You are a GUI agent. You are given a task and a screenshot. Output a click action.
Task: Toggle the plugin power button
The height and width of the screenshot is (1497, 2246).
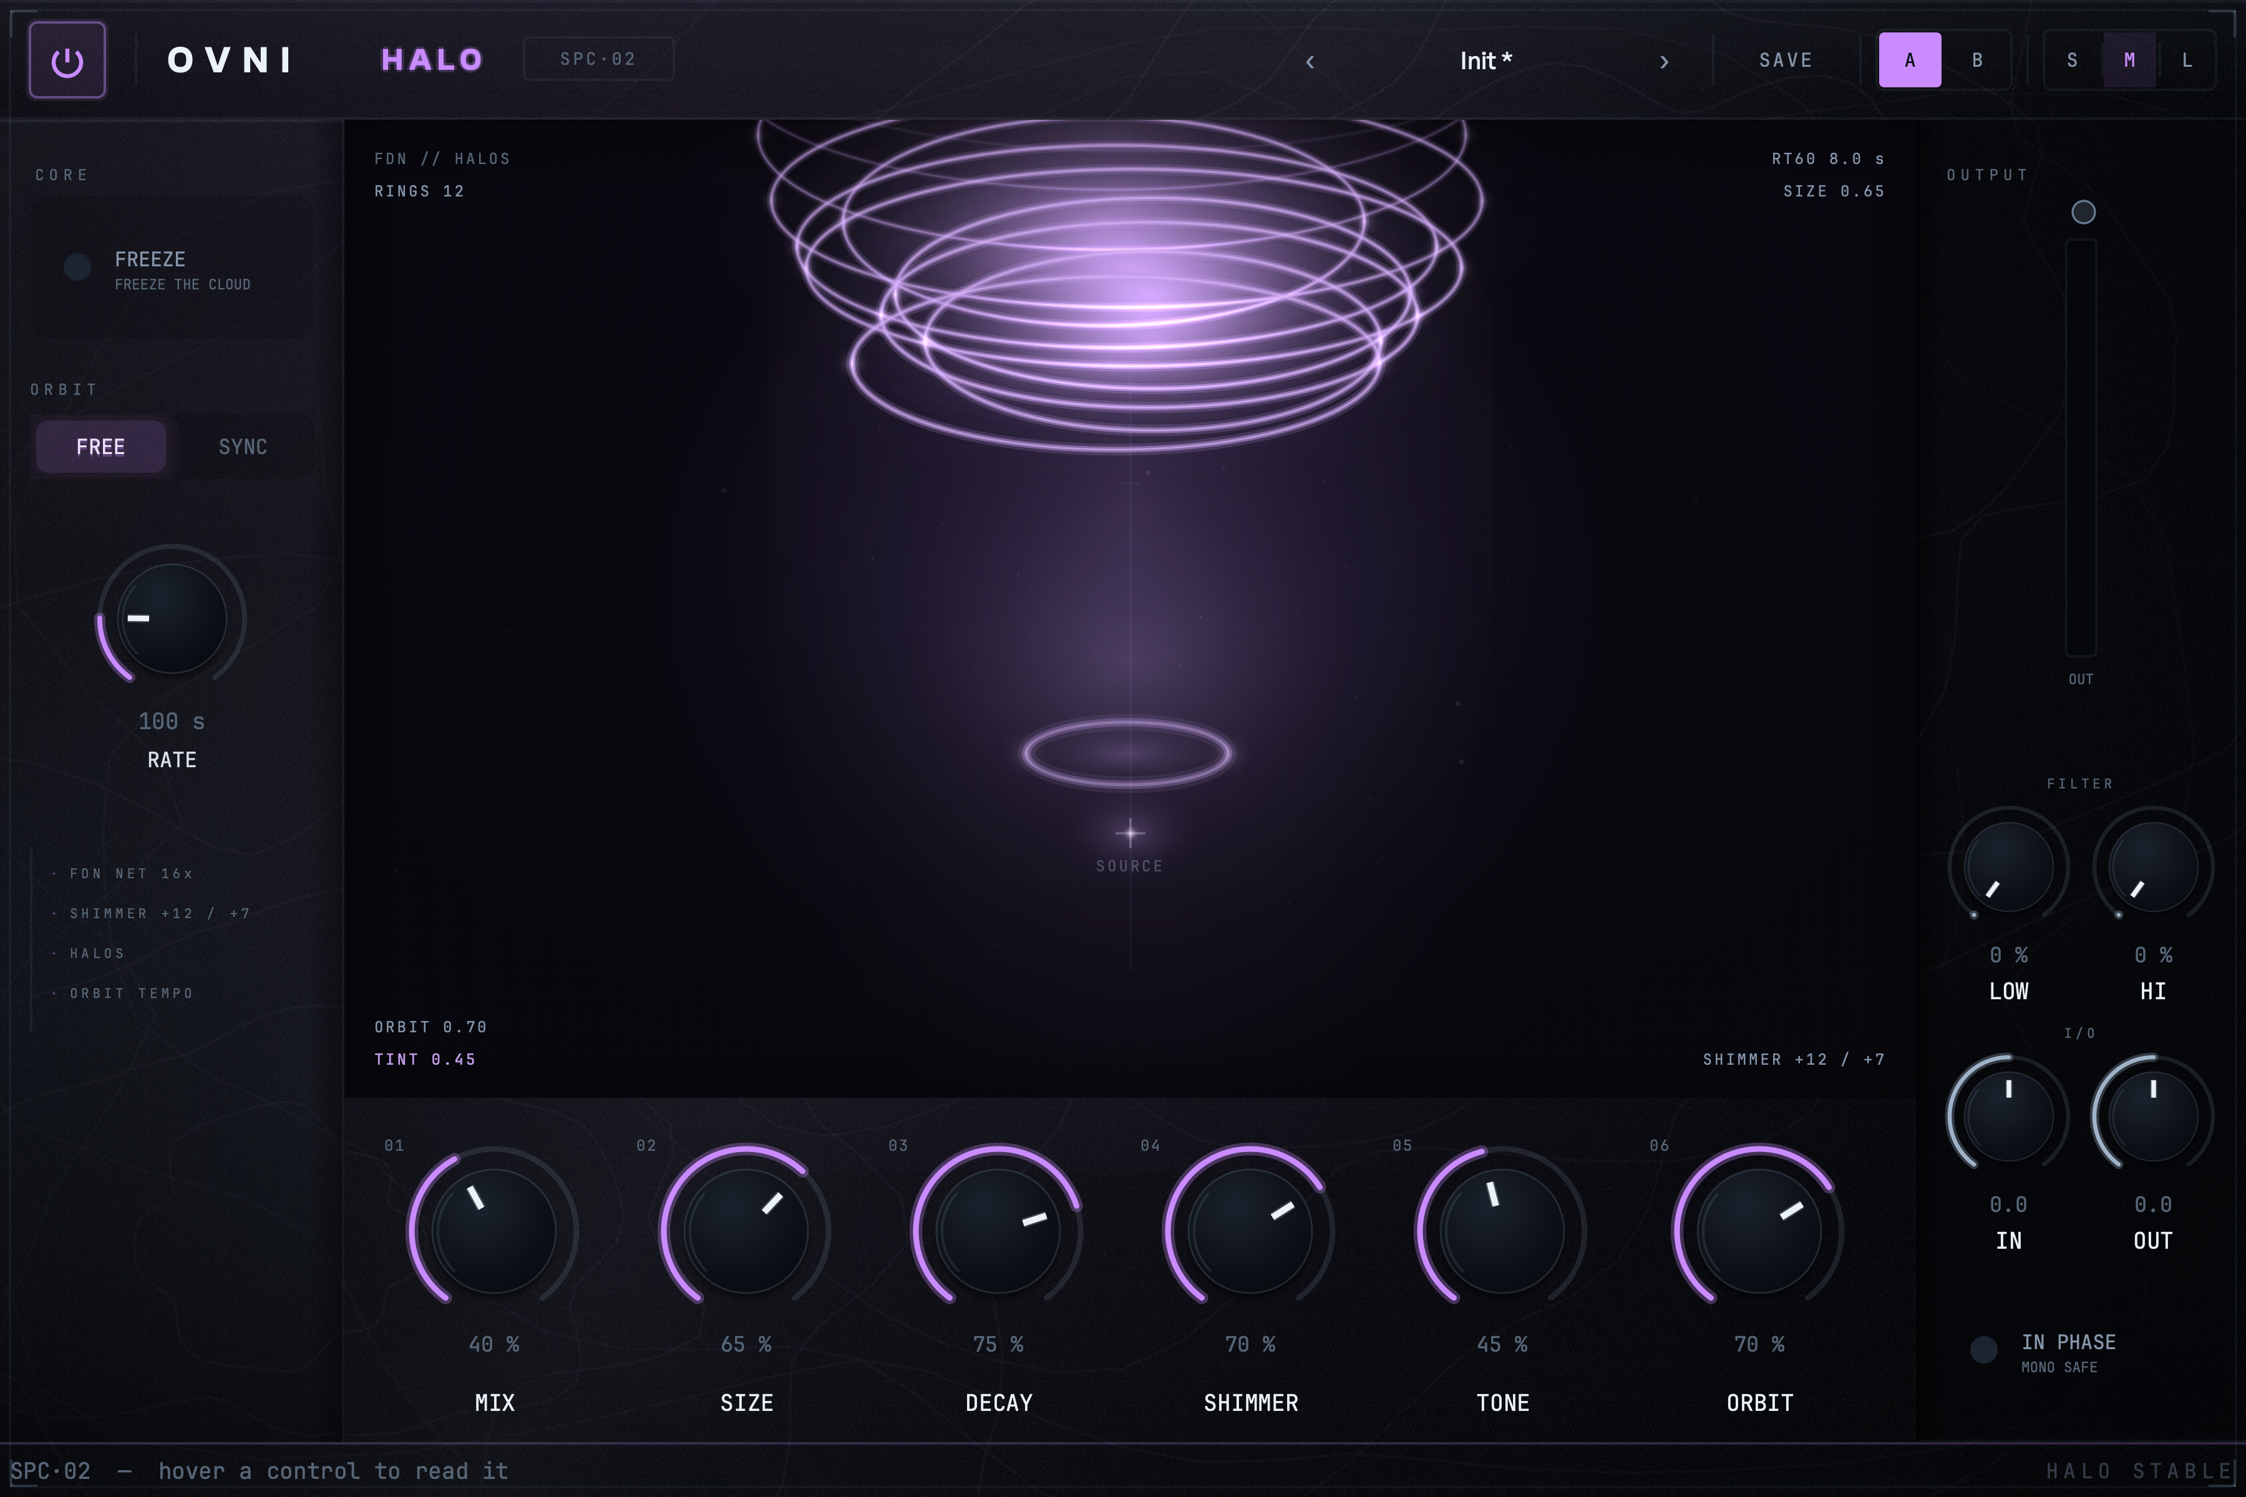[67, 60]
